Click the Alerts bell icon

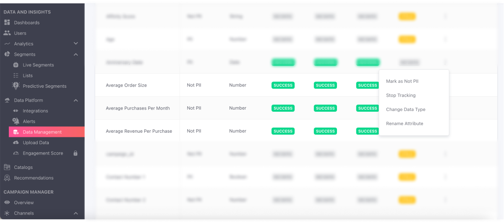(16, 121)
